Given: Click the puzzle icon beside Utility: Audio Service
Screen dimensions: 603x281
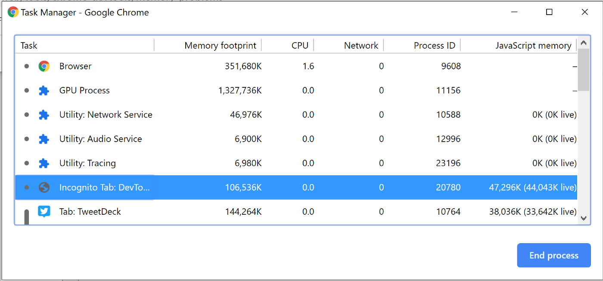Looking at the screenshot, I should coord(44,139).
